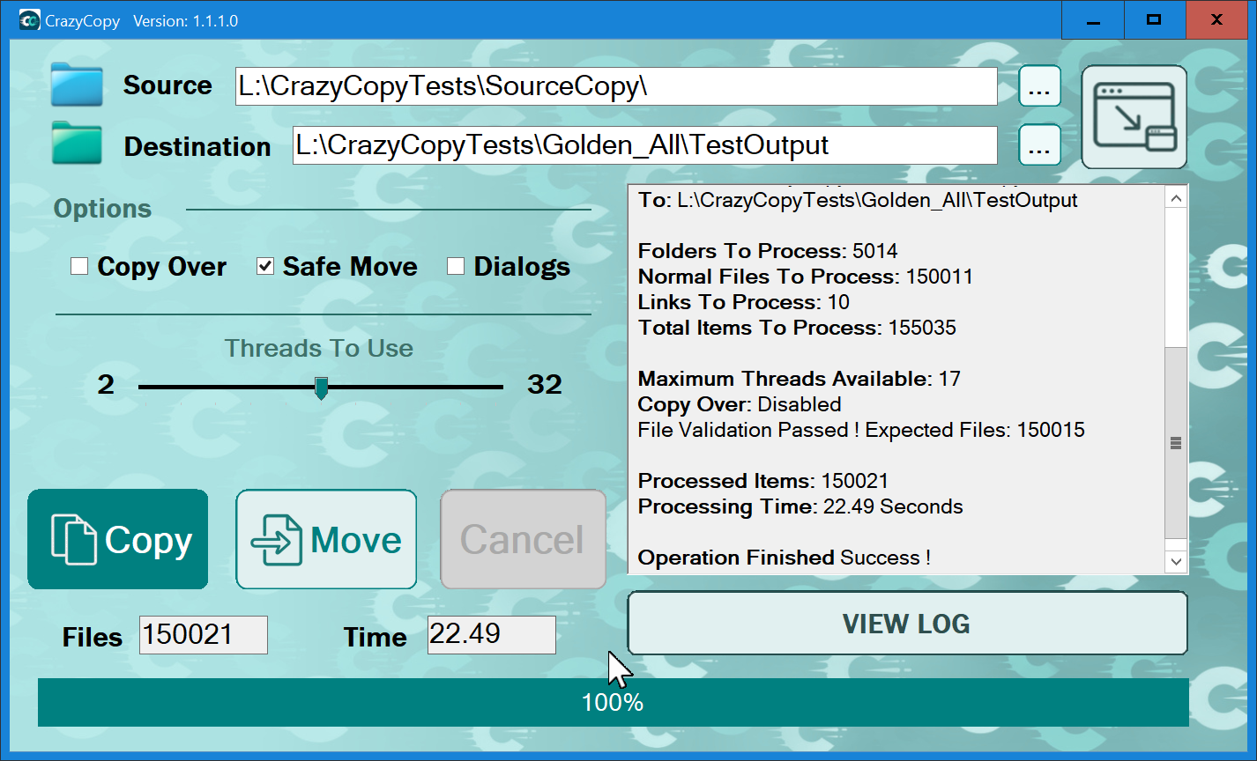Click 'Folders To Process: 5014' log line
This screenshot has width=1257, height=761.
click(768, 251)
